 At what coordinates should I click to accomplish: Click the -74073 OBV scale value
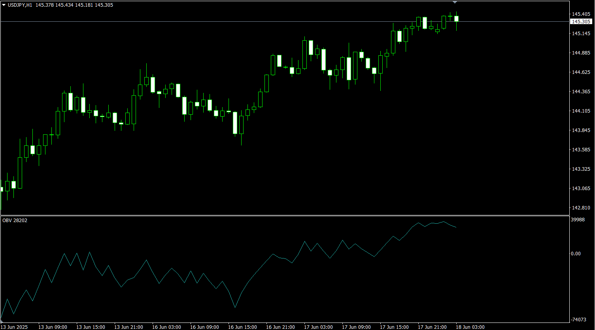579,319
